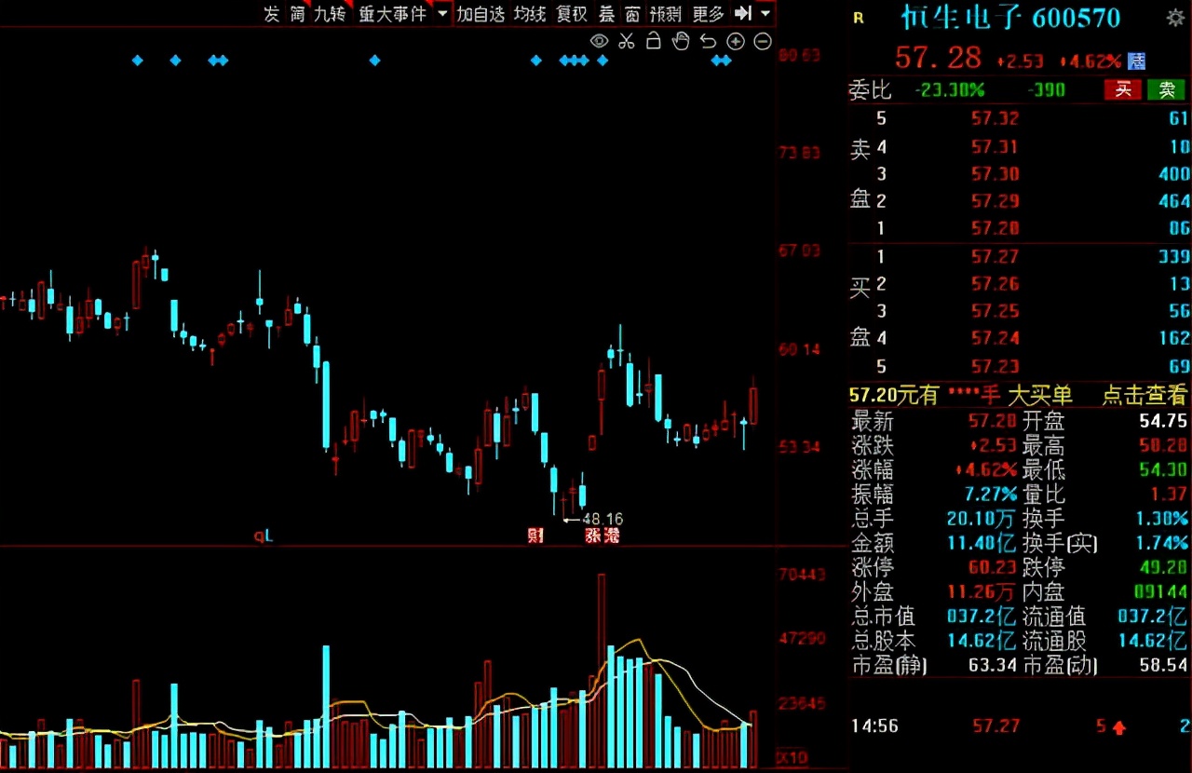Click the 委比 value -23.30%
1192x773 pixels.
[x=949, y=89]
